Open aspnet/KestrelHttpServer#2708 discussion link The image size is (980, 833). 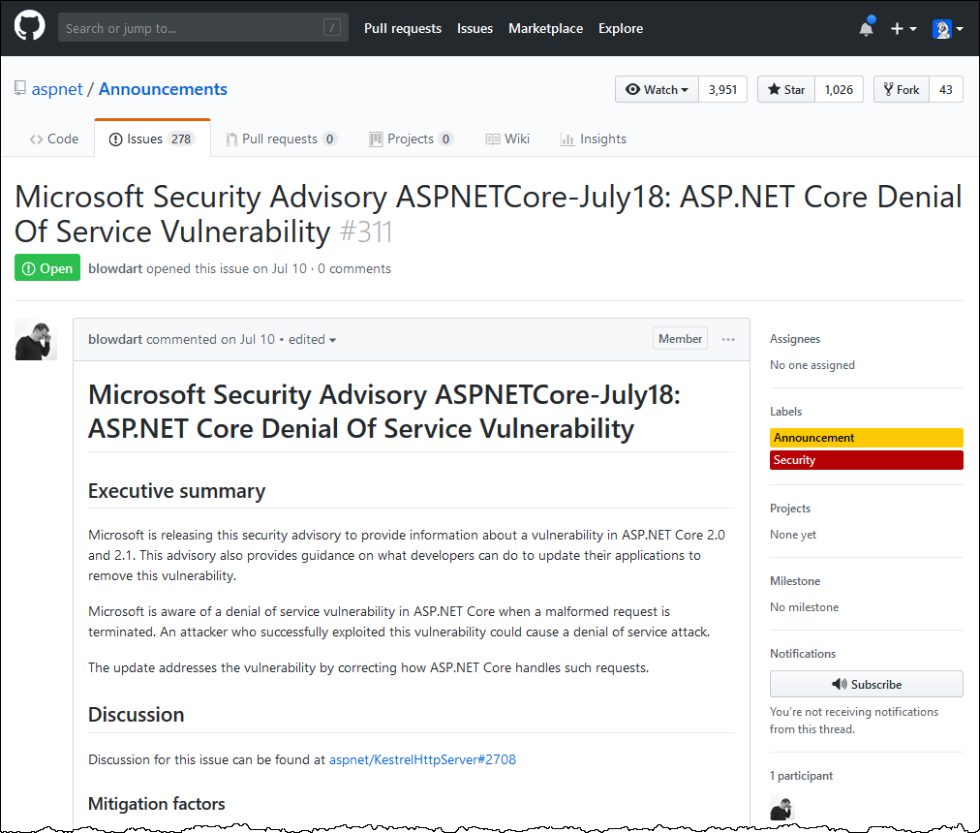tap(422, 759)
